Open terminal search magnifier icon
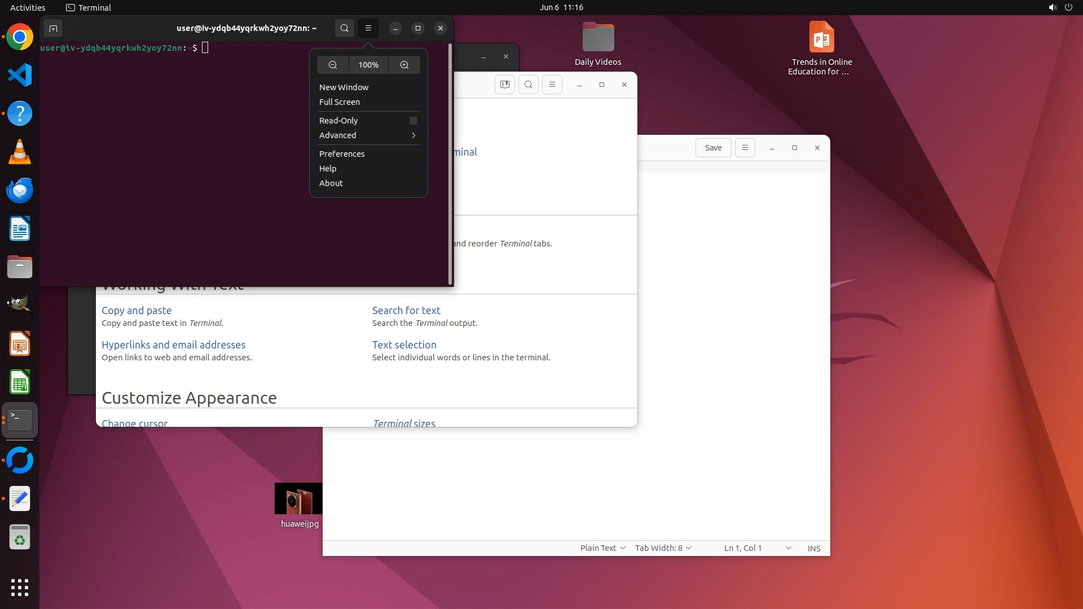This screenshot has width=1083, height=609. (344, 28)
